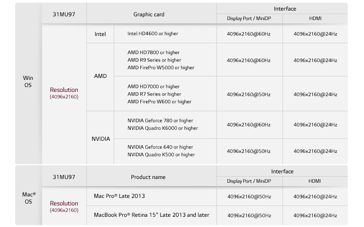
Task: Click HDMI header in the Mac table
Action: pos(315,181)
